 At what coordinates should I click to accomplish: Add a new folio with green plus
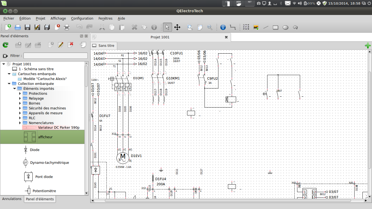point(368,45)
